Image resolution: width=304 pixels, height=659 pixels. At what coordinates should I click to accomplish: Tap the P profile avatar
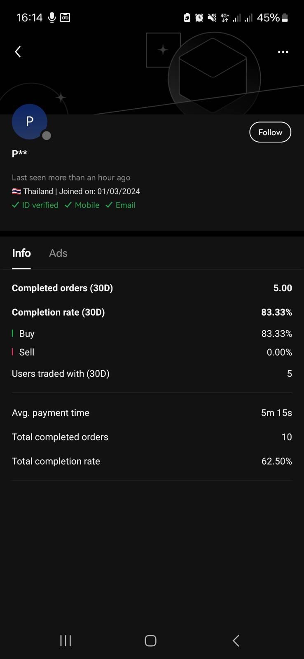[30, 122]
